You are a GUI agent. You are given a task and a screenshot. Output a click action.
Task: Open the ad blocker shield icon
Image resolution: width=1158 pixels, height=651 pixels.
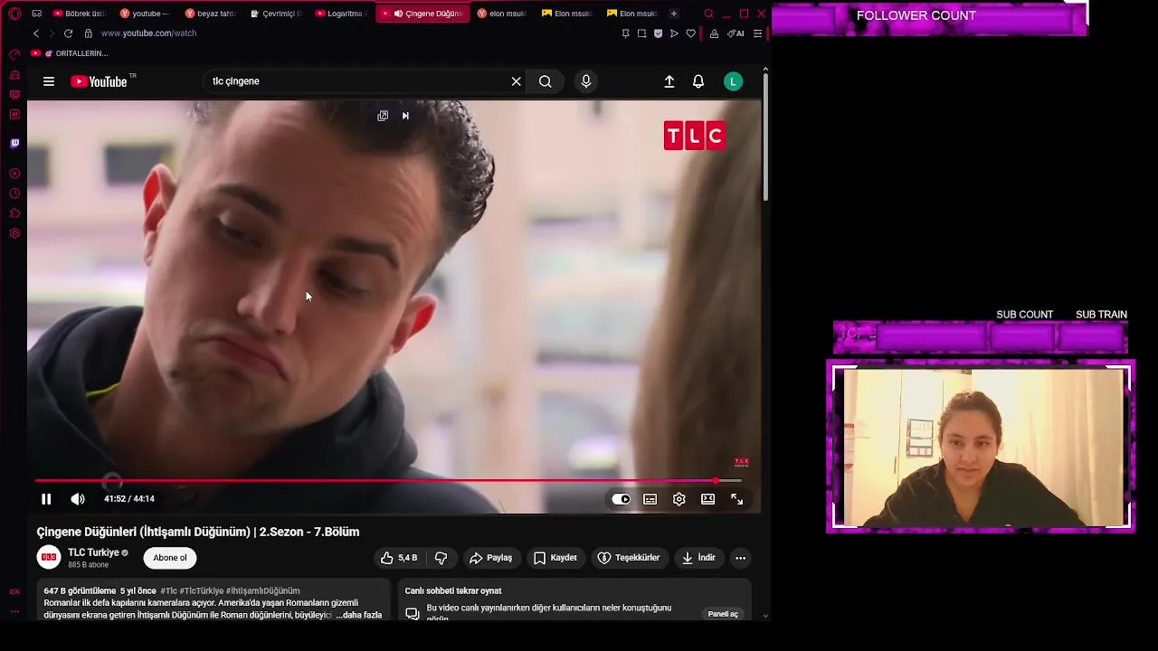(x=658, y=33)
